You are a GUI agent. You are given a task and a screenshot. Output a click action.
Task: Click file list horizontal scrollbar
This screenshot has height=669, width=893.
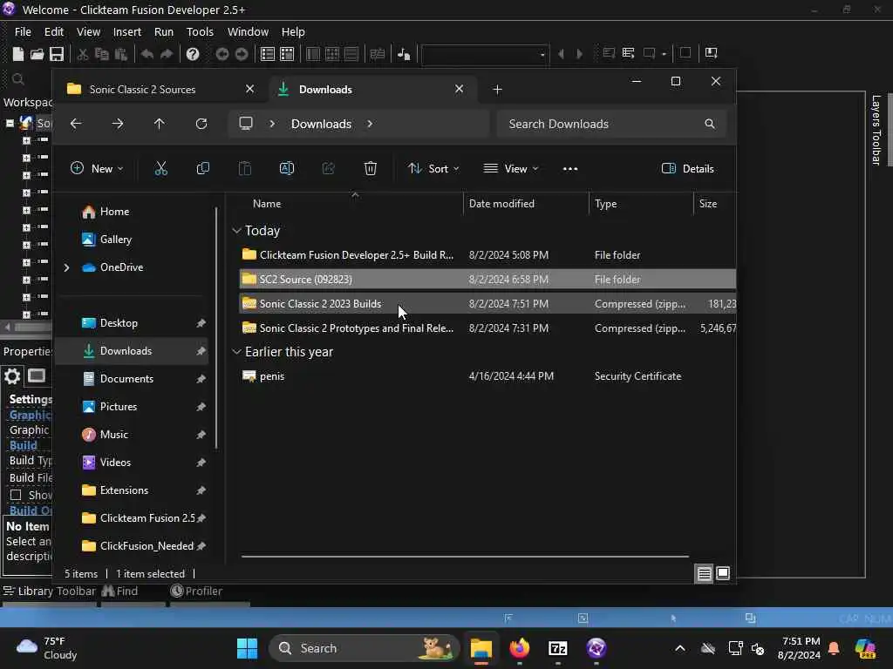pos(465,557)
